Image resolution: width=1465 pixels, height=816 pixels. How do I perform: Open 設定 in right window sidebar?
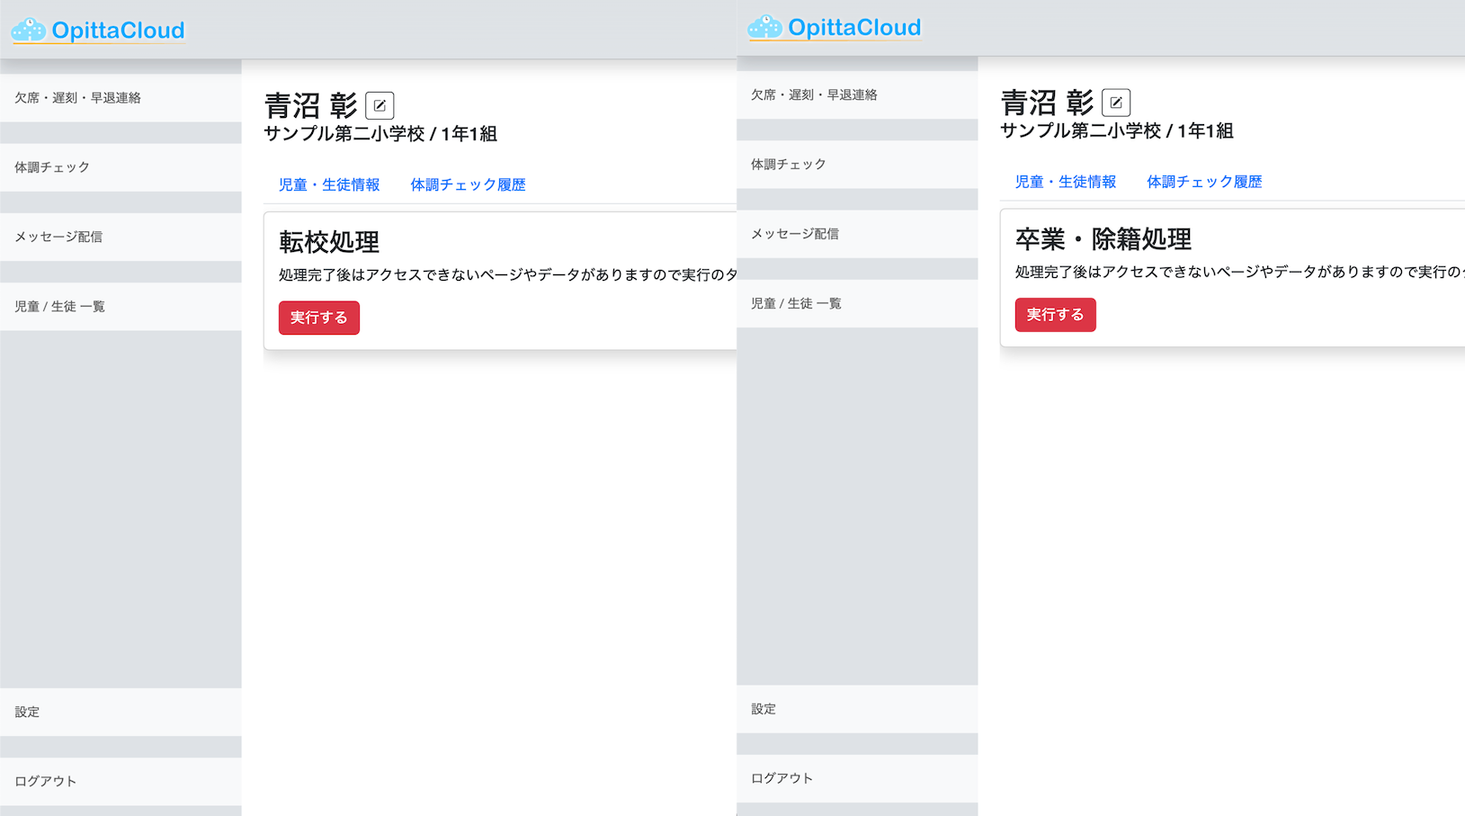857,709
